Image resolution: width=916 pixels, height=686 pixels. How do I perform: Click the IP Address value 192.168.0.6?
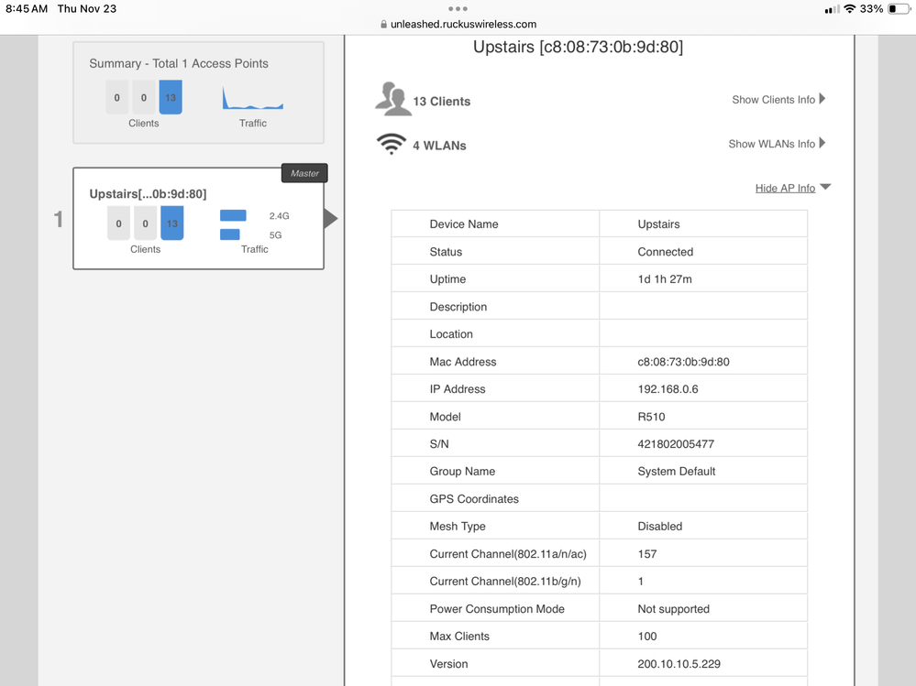click(668, 389)
